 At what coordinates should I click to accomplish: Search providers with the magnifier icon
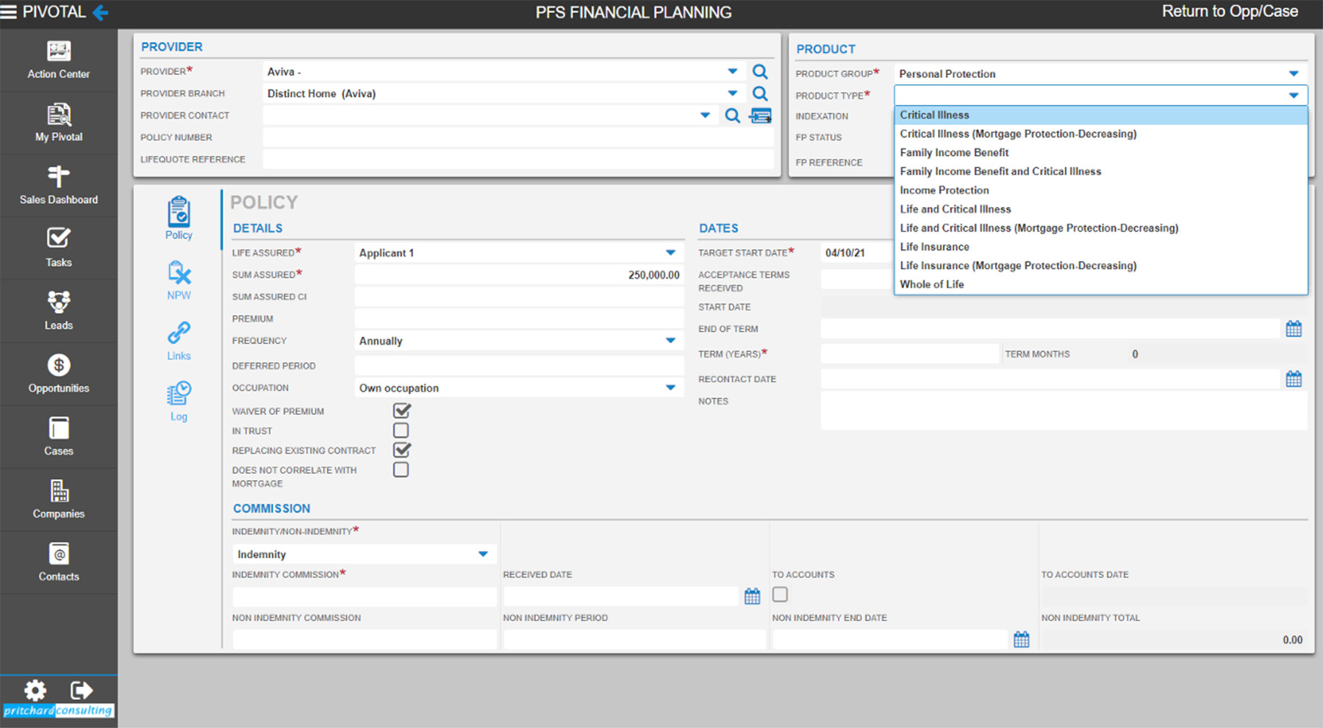click(x=760, y=71)
